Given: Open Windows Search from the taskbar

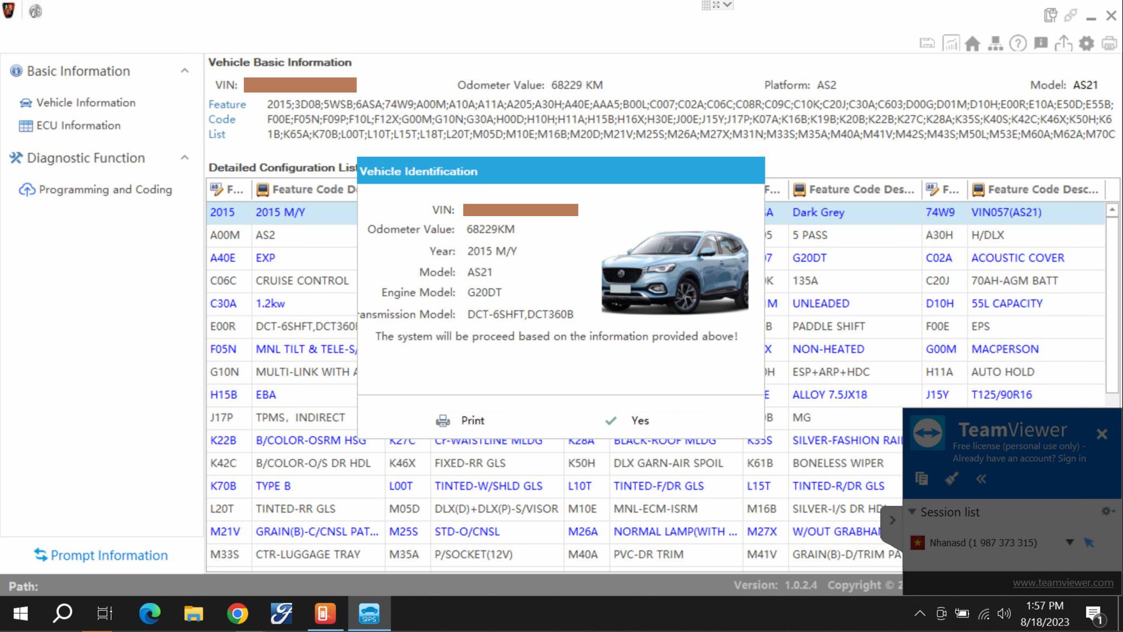Looking at the screenshot, I should [63, 613].
